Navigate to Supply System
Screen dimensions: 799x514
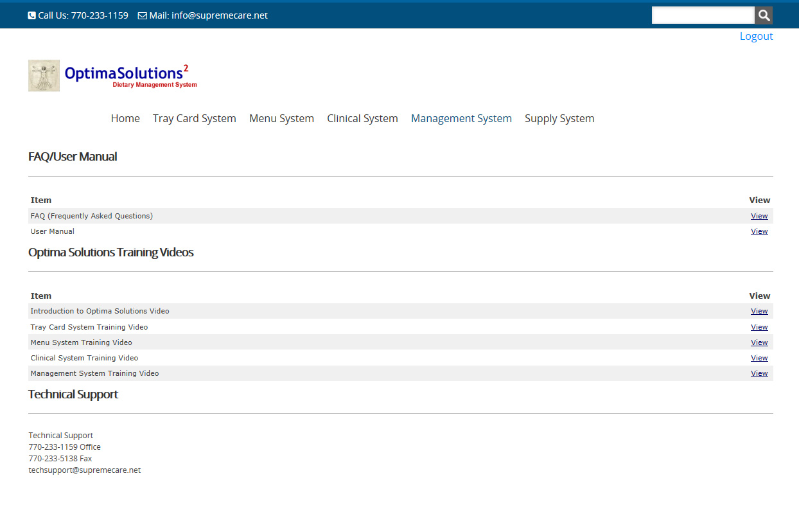click(x=559, y=118)
